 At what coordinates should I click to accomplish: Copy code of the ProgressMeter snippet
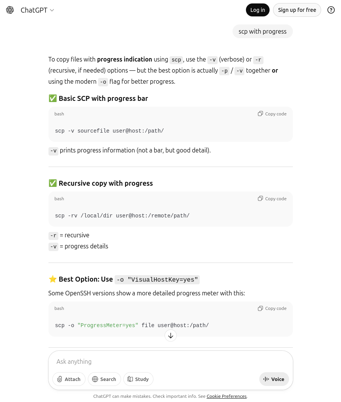pyautogui.click(x=272, y=308)
